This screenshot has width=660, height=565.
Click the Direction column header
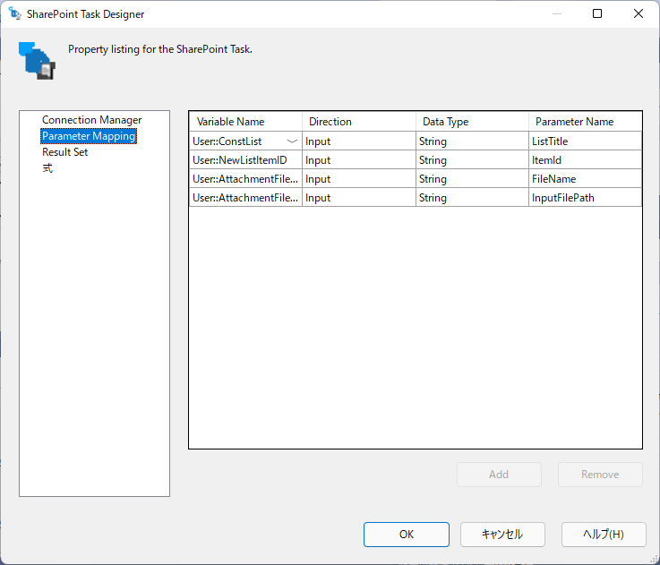click(358, 122)
